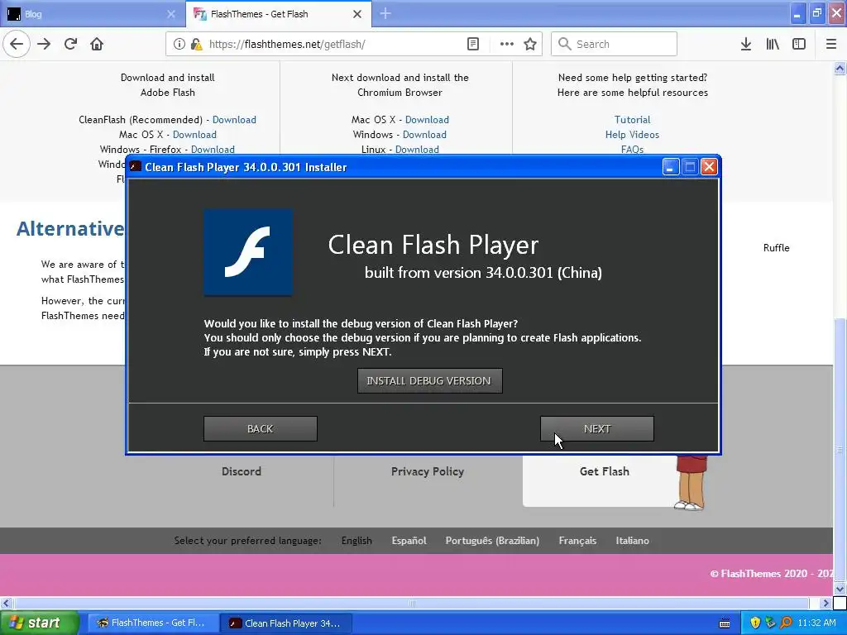Download Chromium for Windows
This screenshot has width=847, height=635.
click(x=424, y=135)
